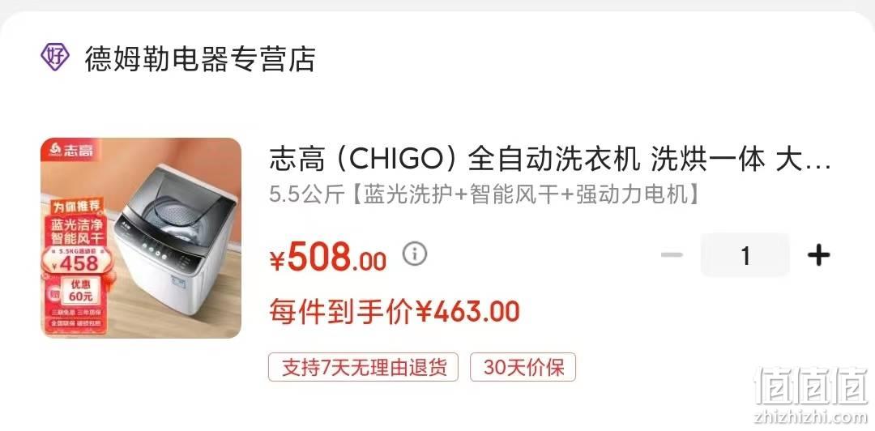Click the purple 好 store badge icon

(55, 57)
